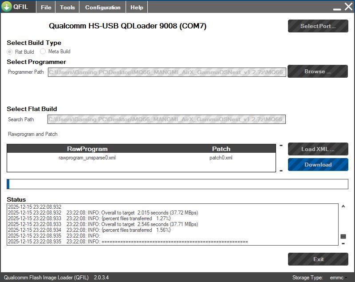This screenshot has height=282, width=355.
Task: Click the minus icon below the Download button
Action: (281, 171)
